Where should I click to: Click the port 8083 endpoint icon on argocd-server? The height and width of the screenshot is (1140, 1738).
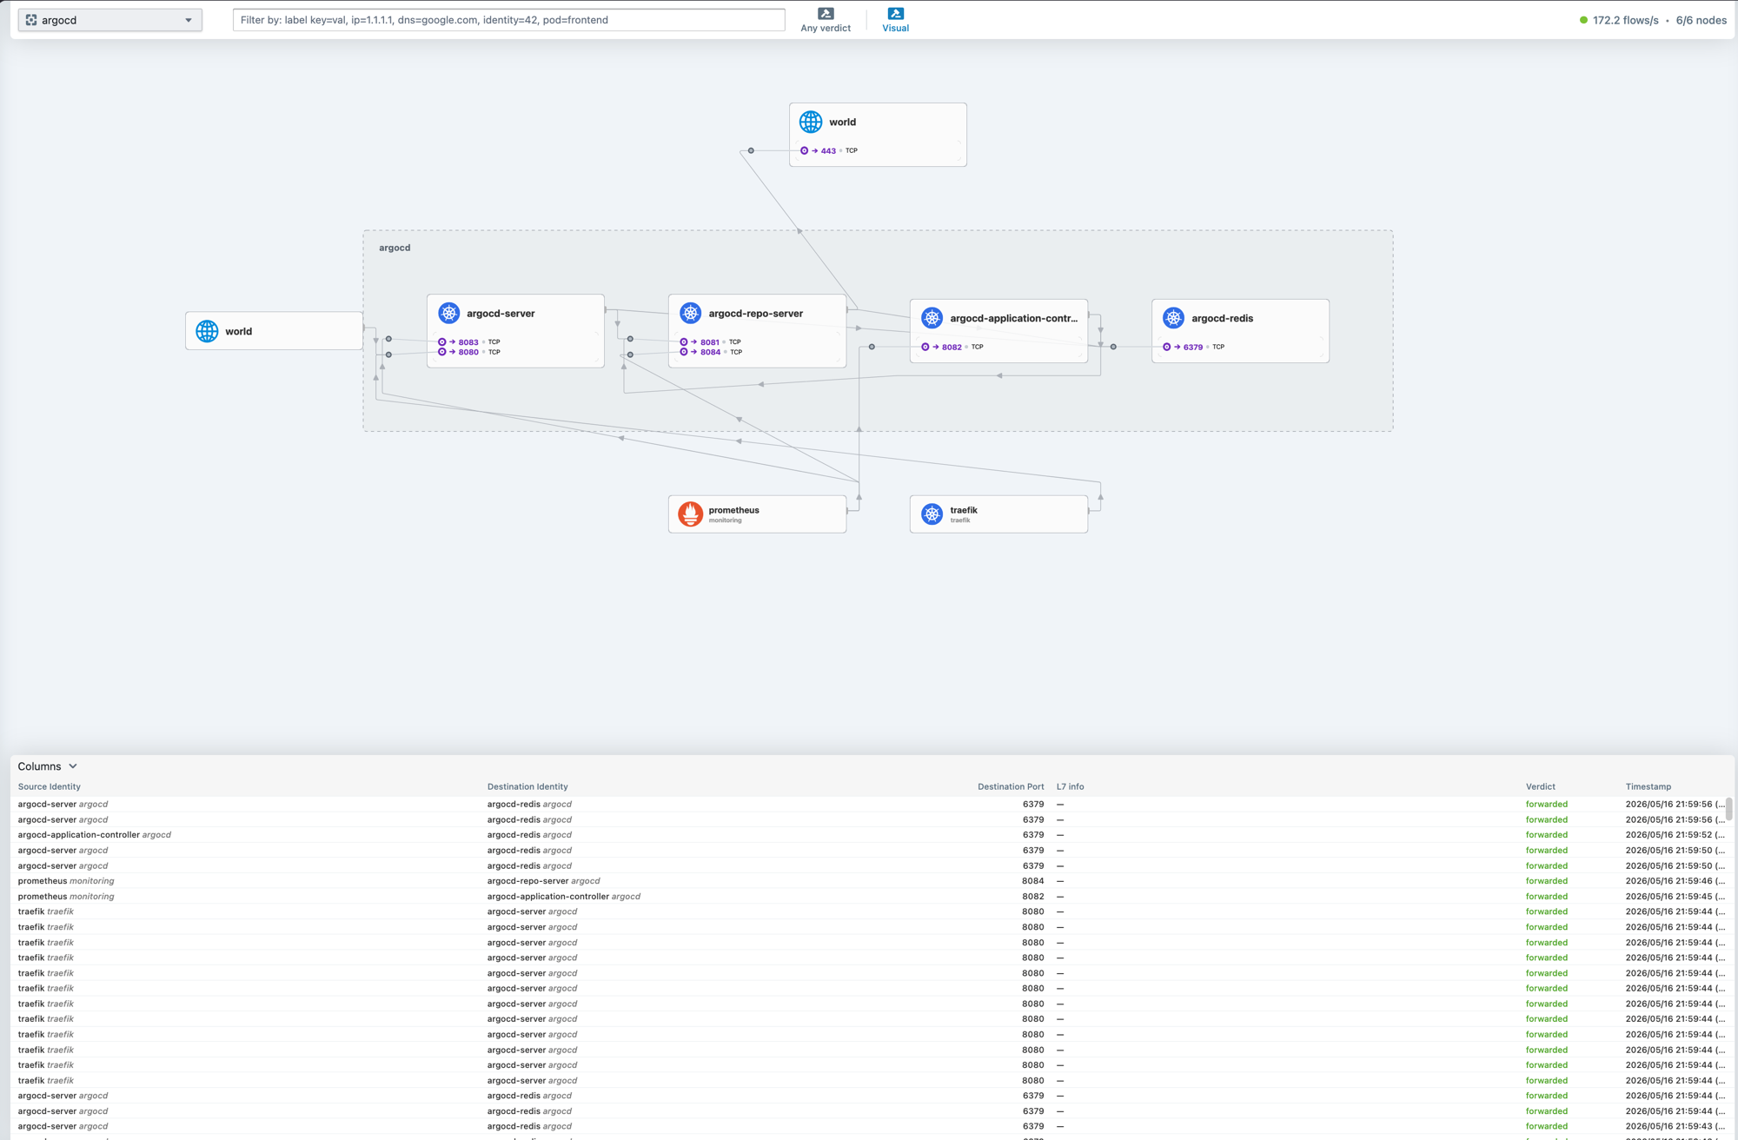(442, 341)
